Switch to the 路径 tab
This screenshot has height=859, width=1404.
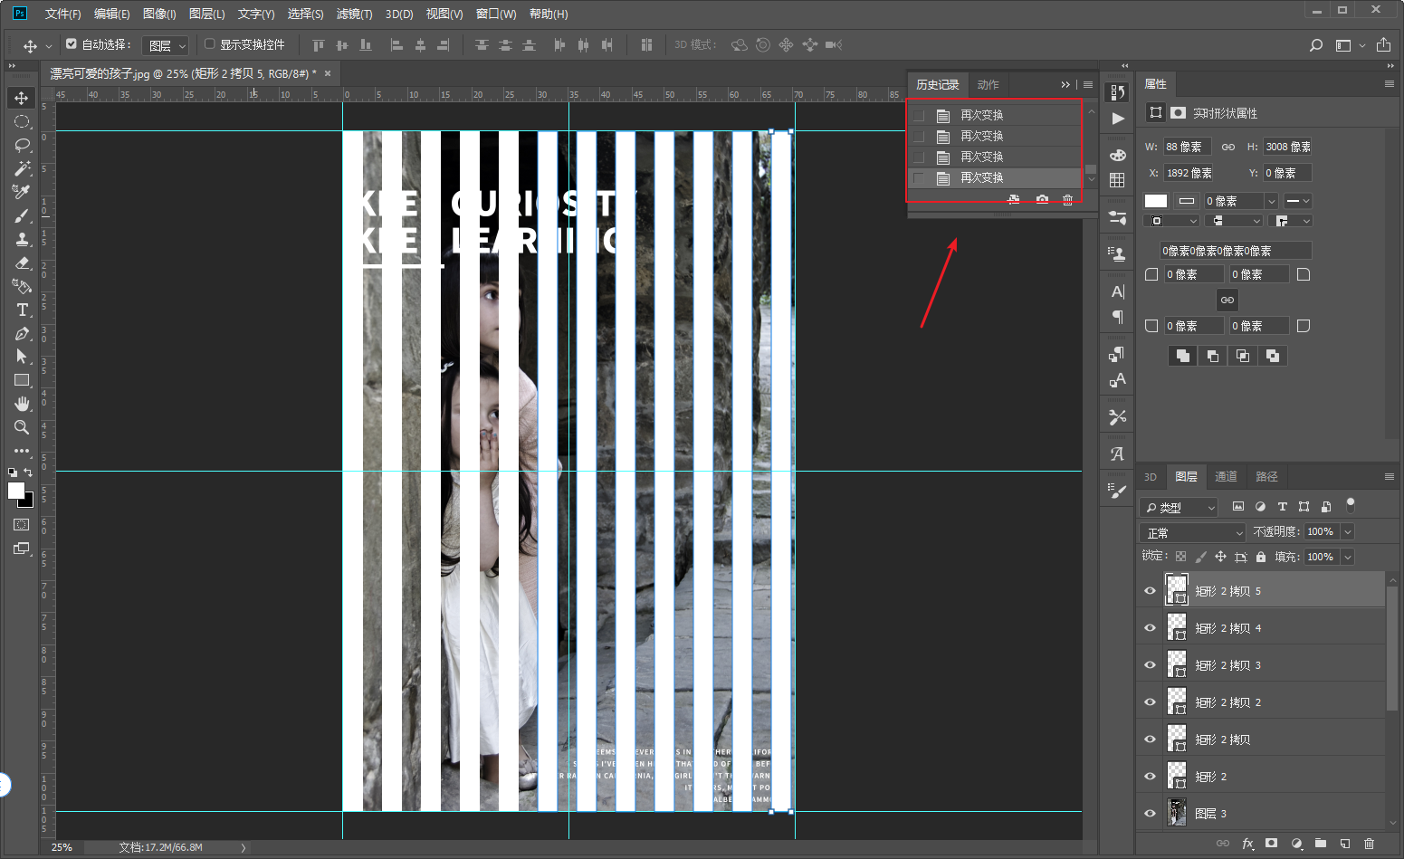coord(1266,476)
